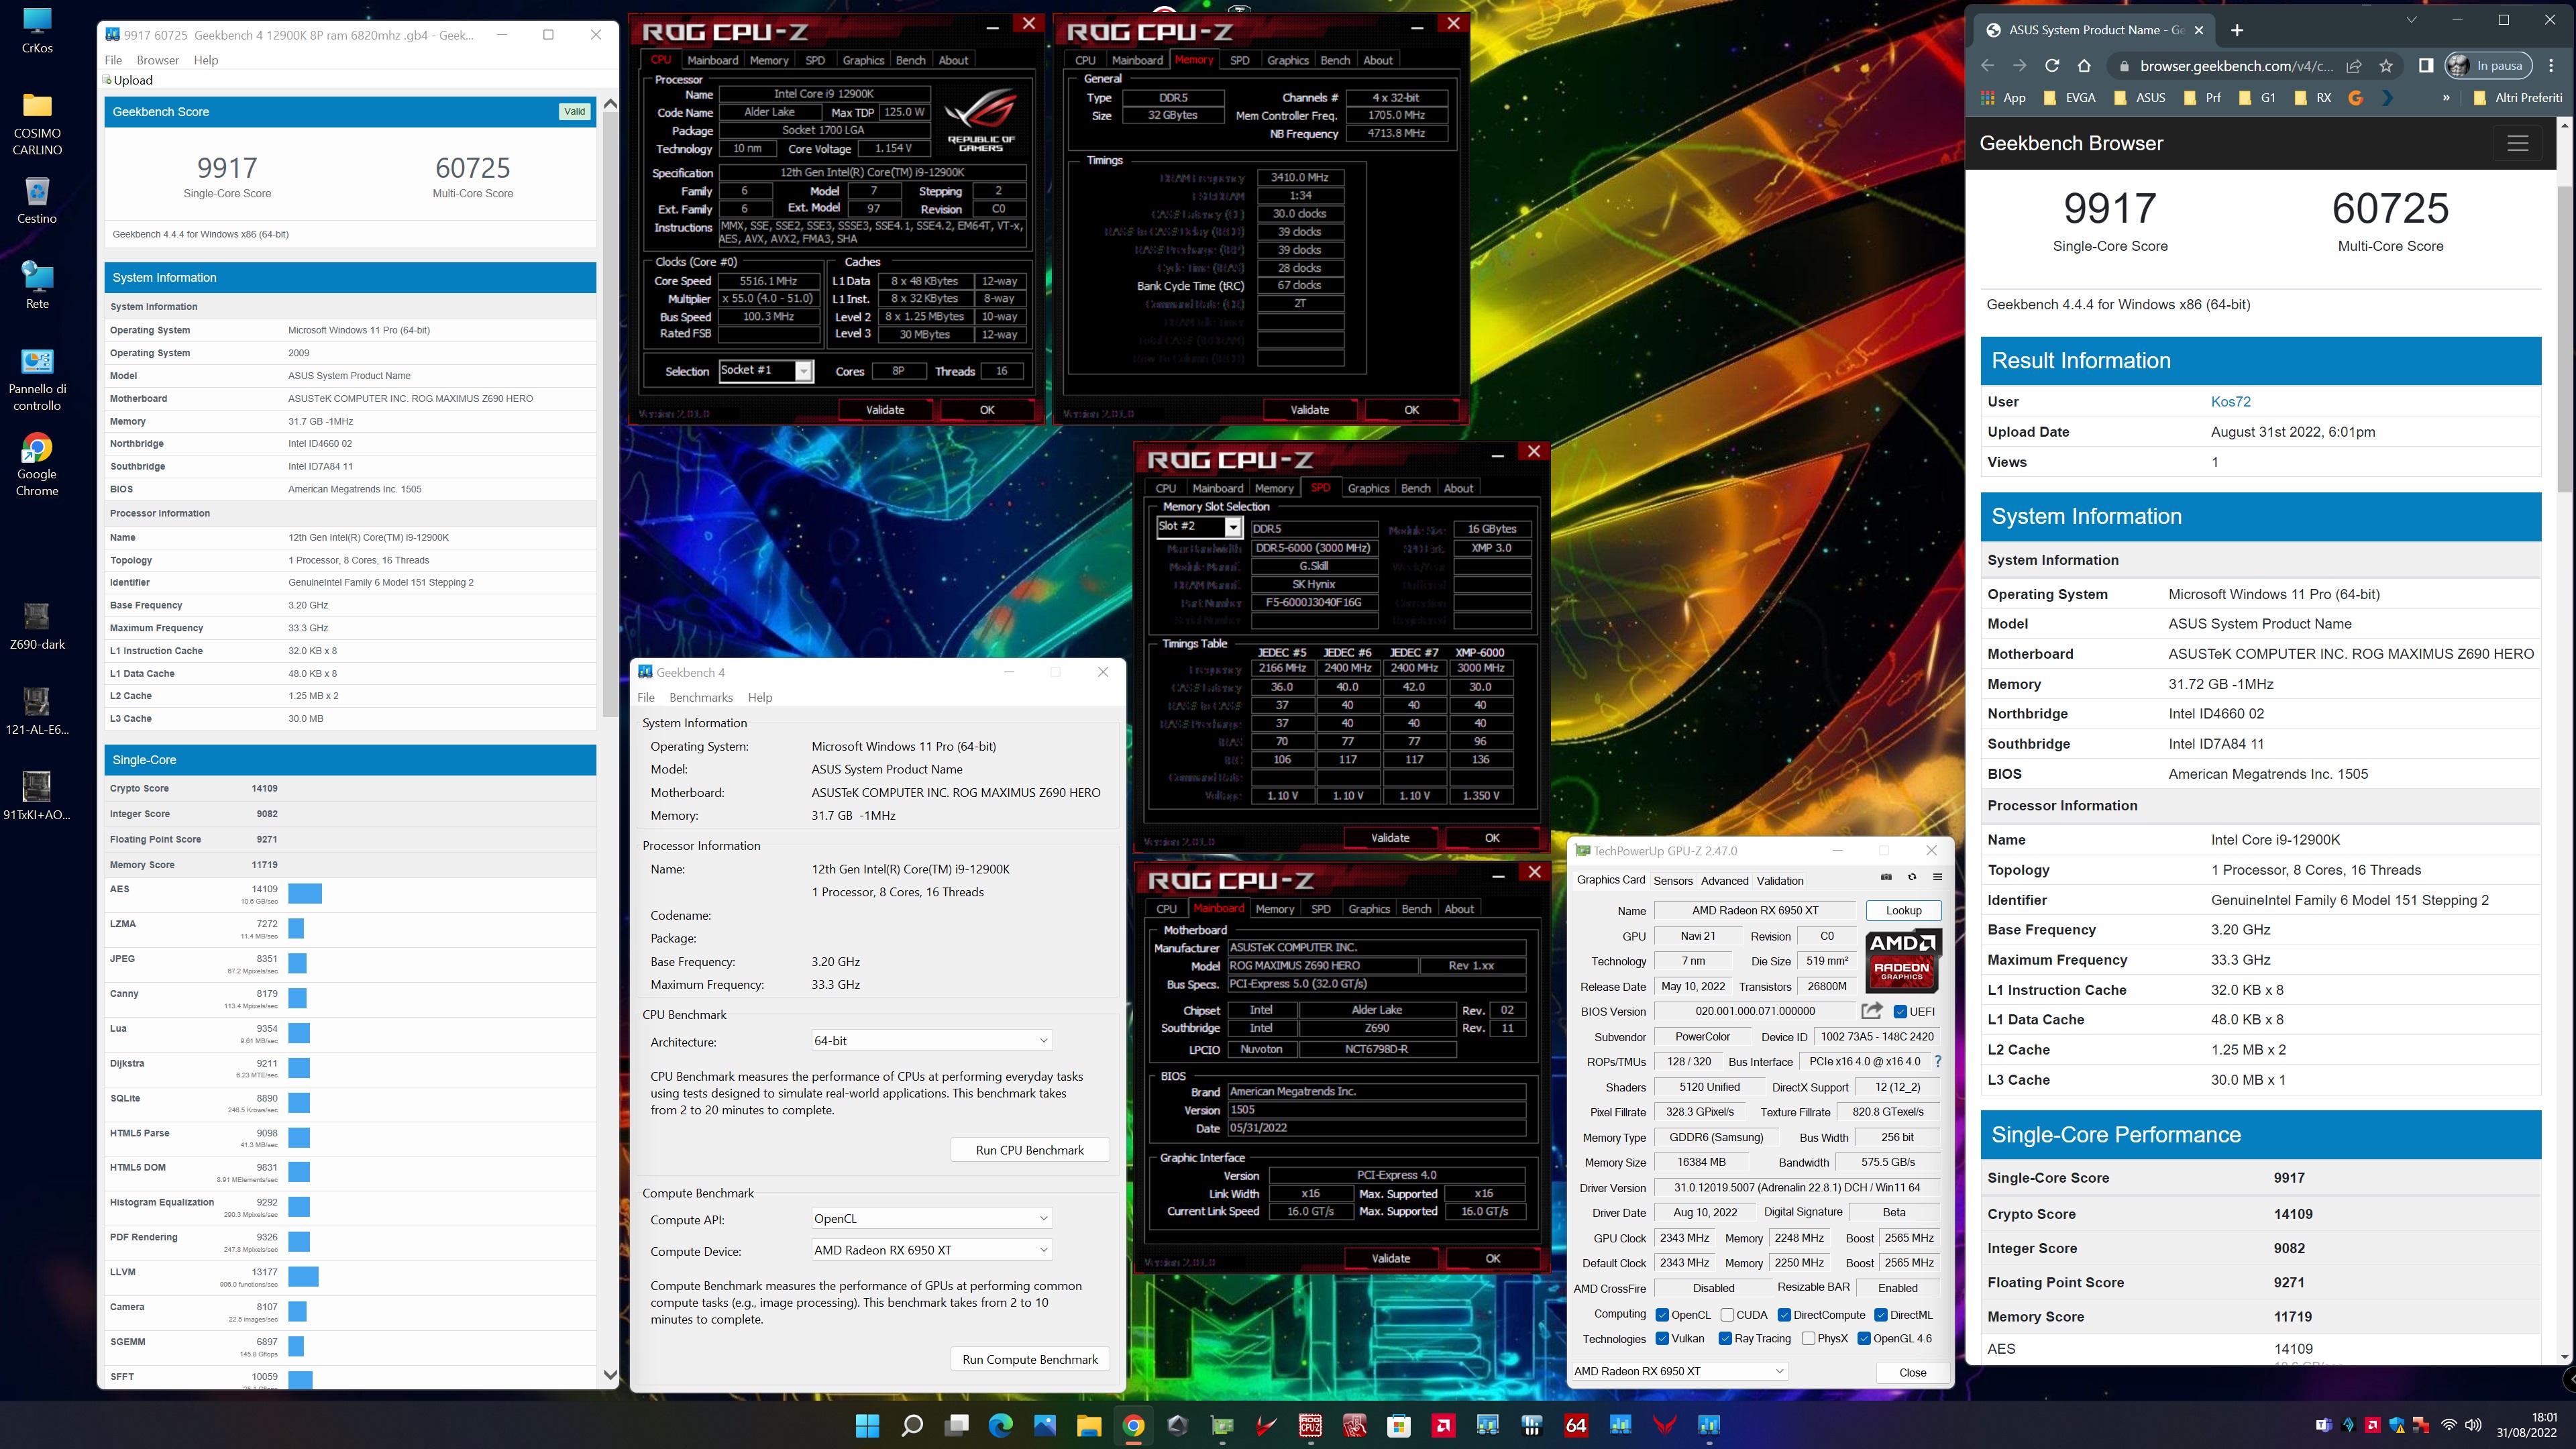
Task: Toggle PhysX checkbox in GPU-Z
Action: tap(1808, 1338)
